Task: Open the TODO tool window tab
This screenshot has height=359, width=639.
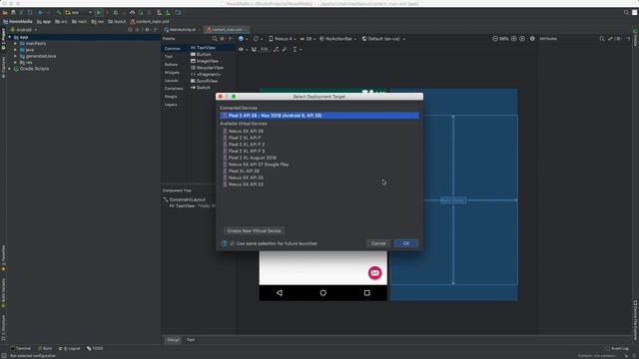Action: [x=95, y=348]
